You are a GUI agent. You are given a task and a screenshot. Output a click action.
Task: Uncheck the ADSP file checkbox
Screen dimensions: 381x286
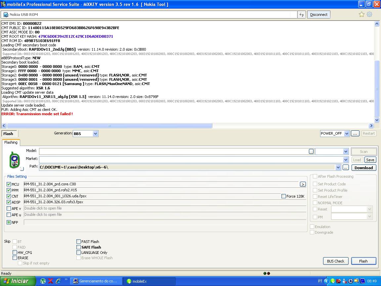(x=9, y=202)
